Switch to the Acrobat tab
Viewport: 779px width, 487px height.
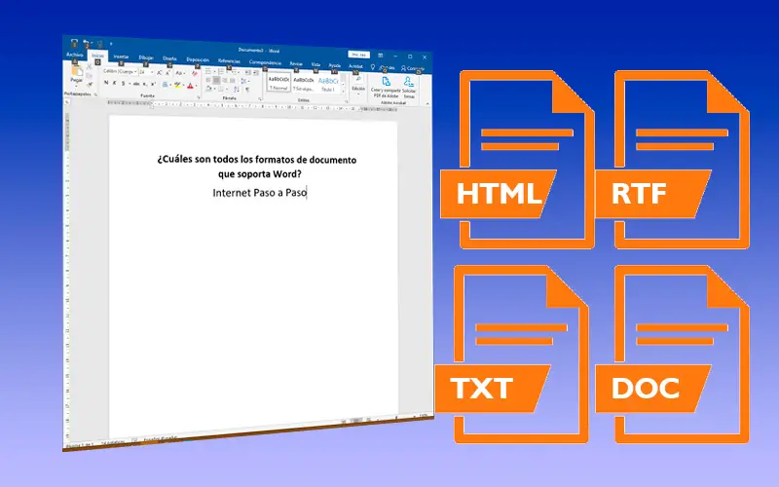[x=355, y=66]
